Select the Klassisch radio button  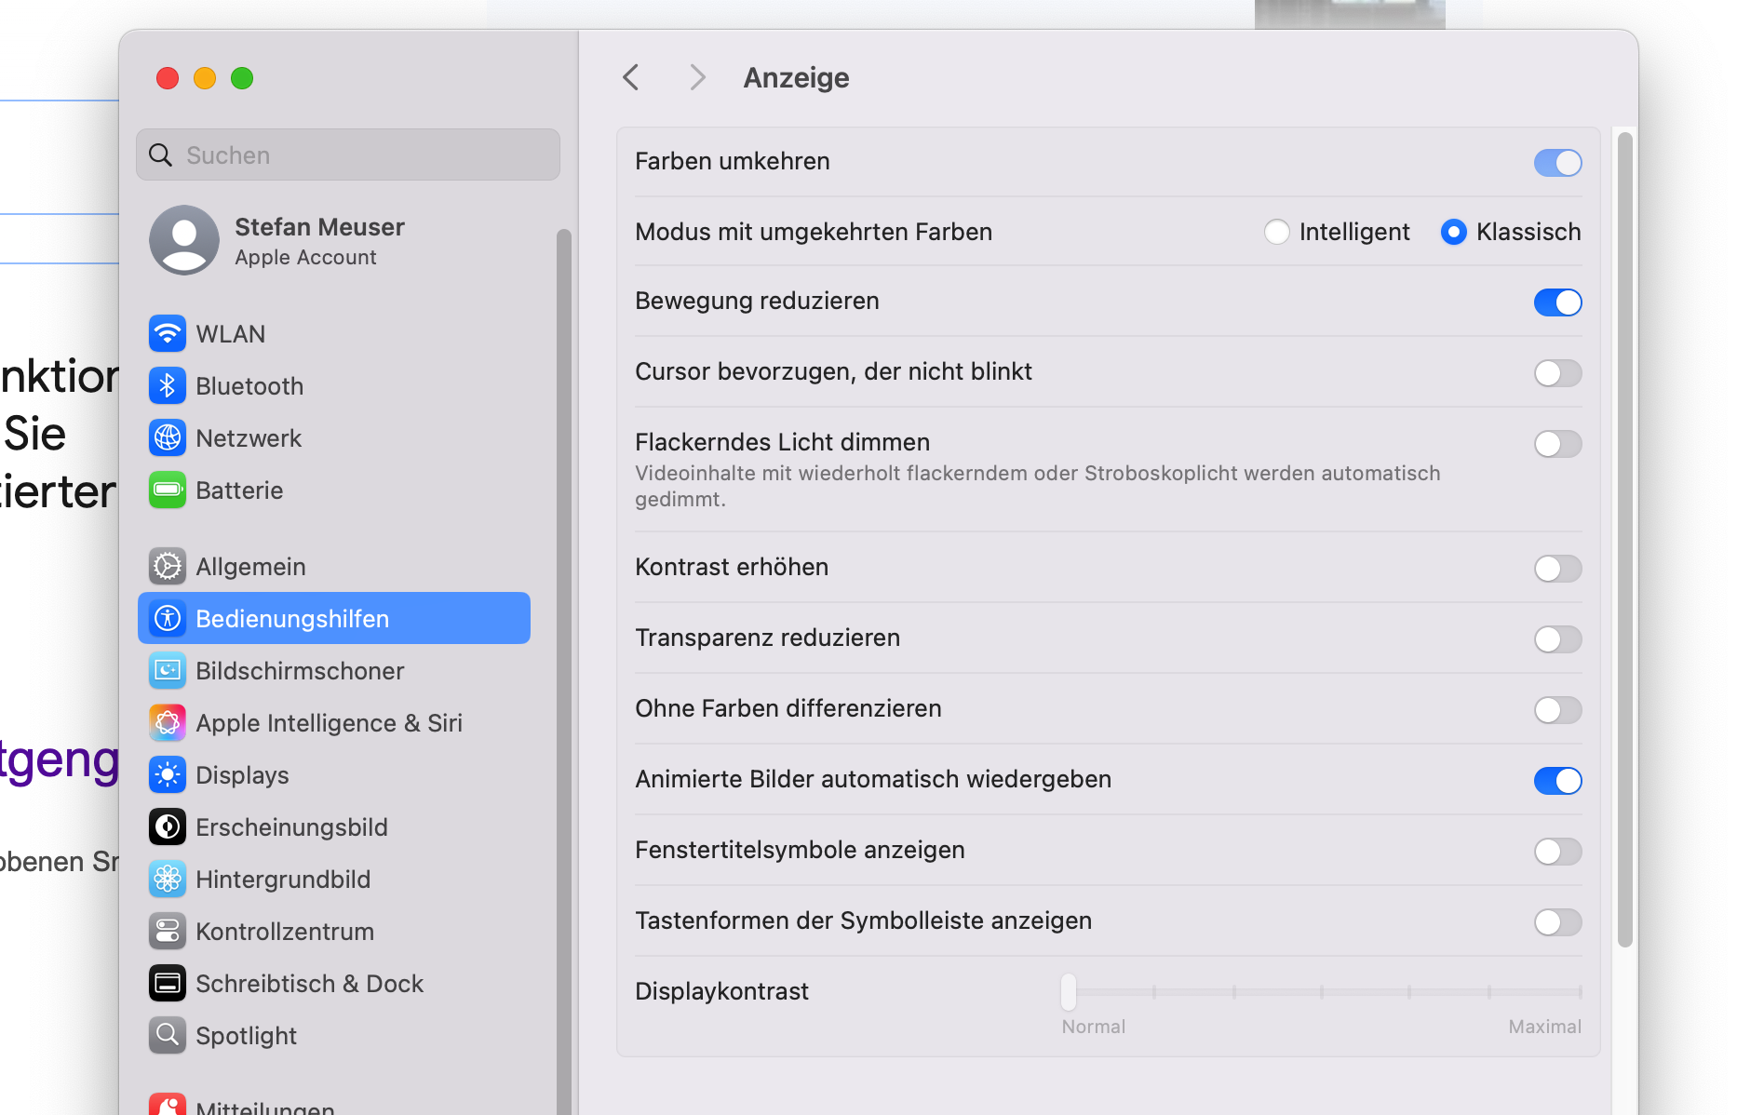coord(1454,232)
